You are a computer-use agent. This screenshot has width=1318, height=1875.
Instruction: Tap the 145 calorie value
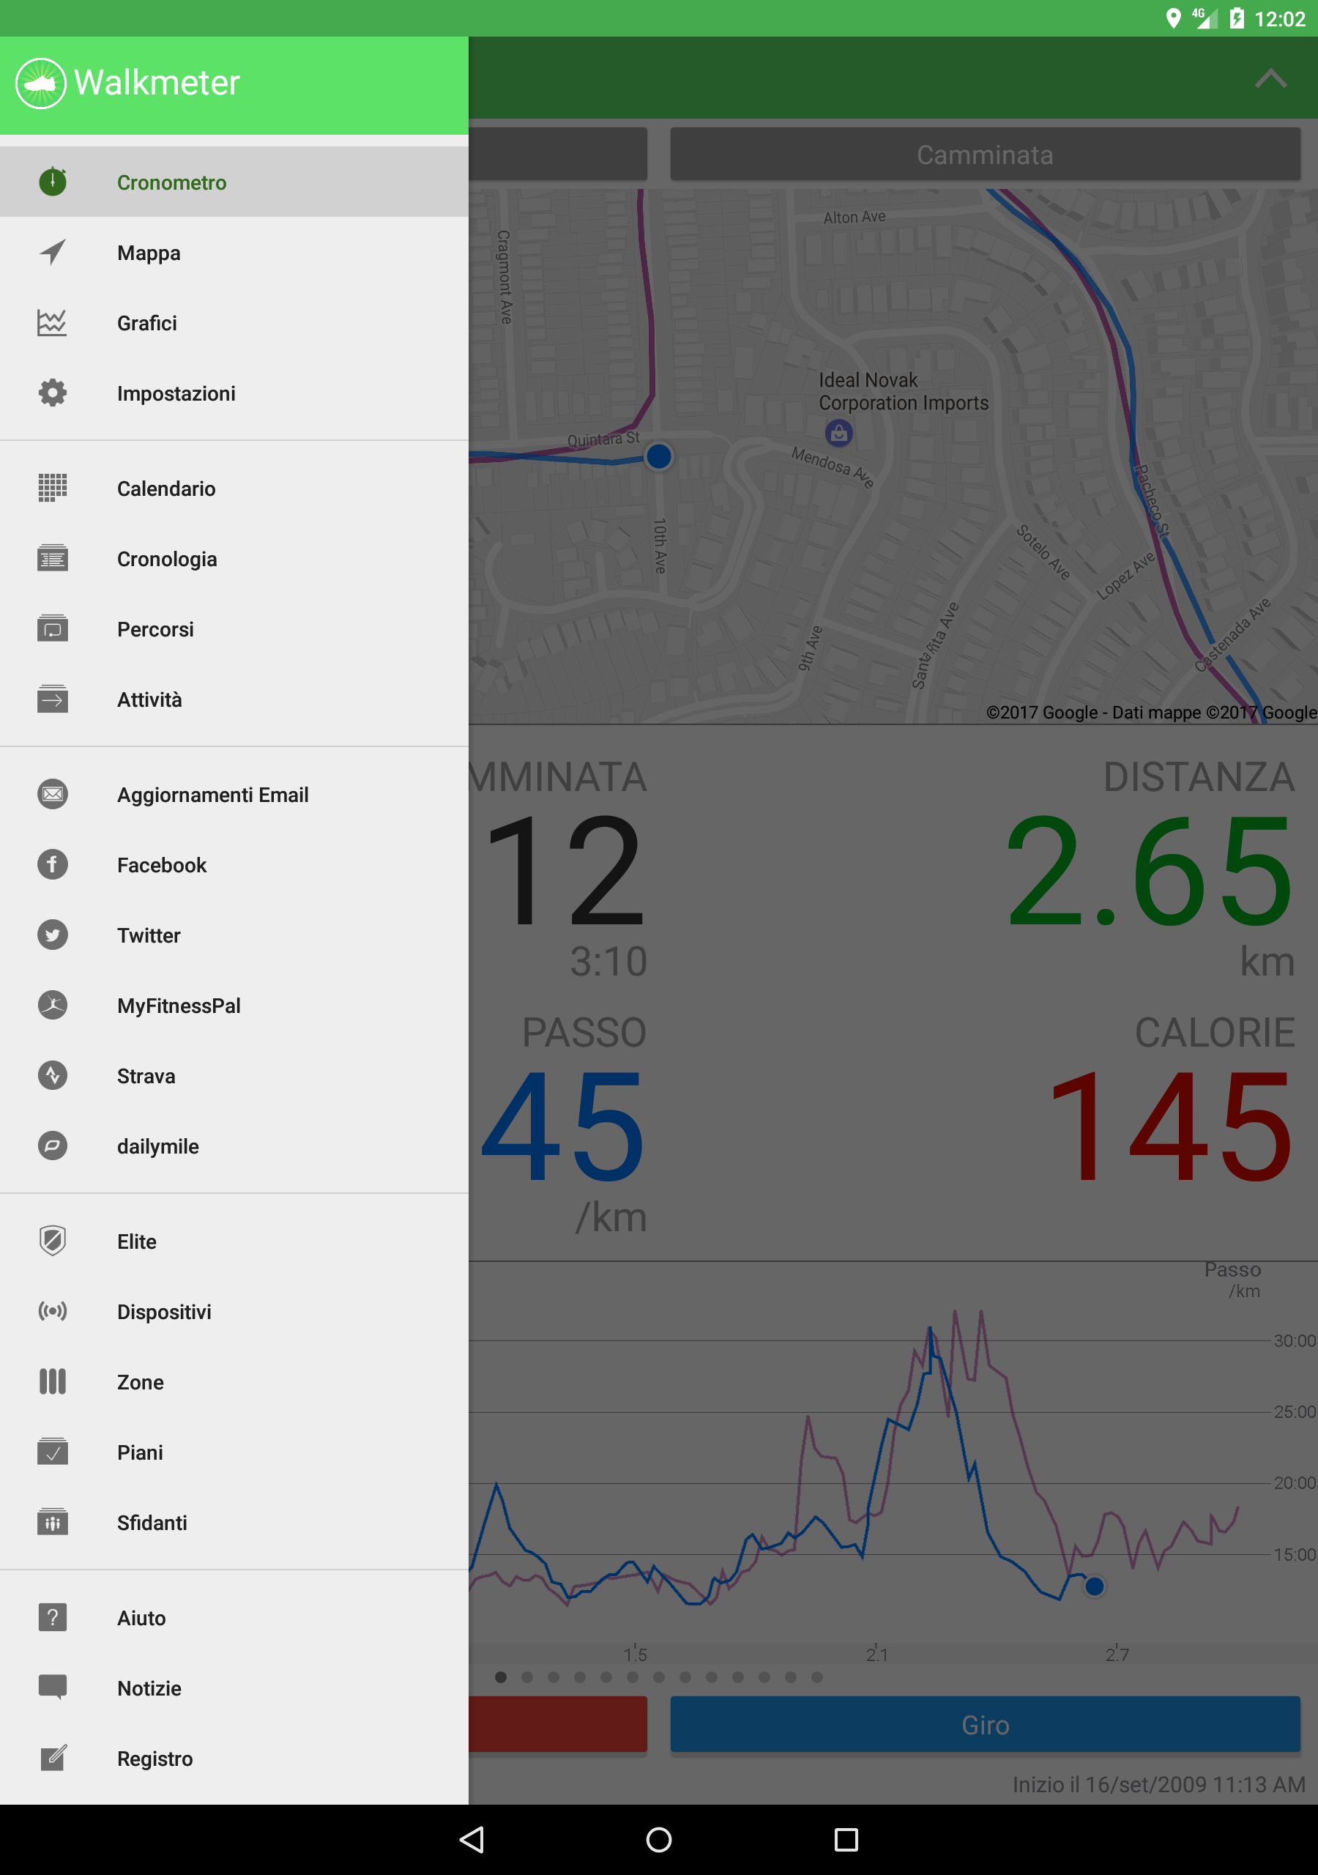(x=1172, y=1127)
